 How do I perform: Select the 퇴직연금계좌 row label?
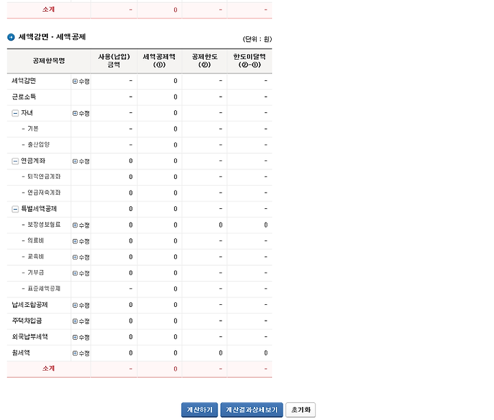pyautogui.click(x=44, y=177)
